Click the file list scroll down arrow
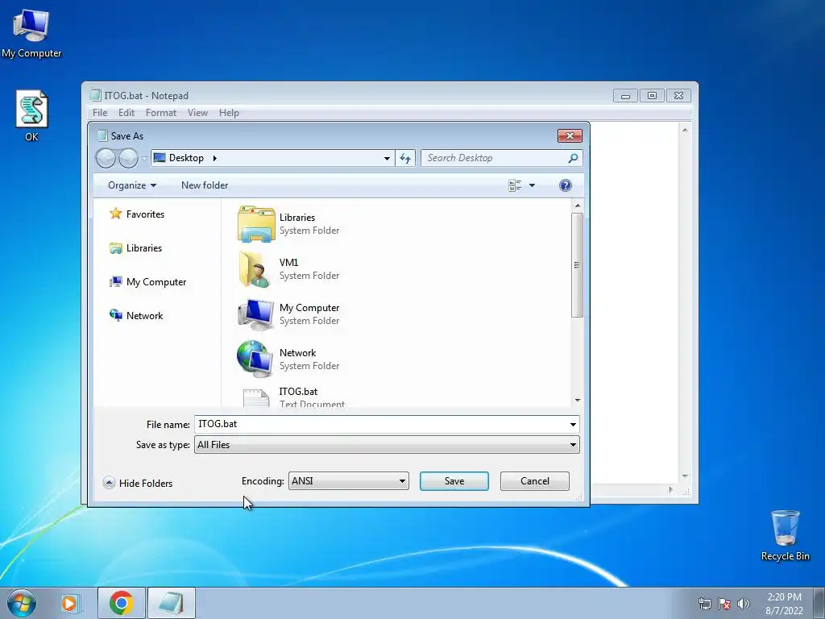The height and width of the screenshot is (619, 825). coord(578,400)
